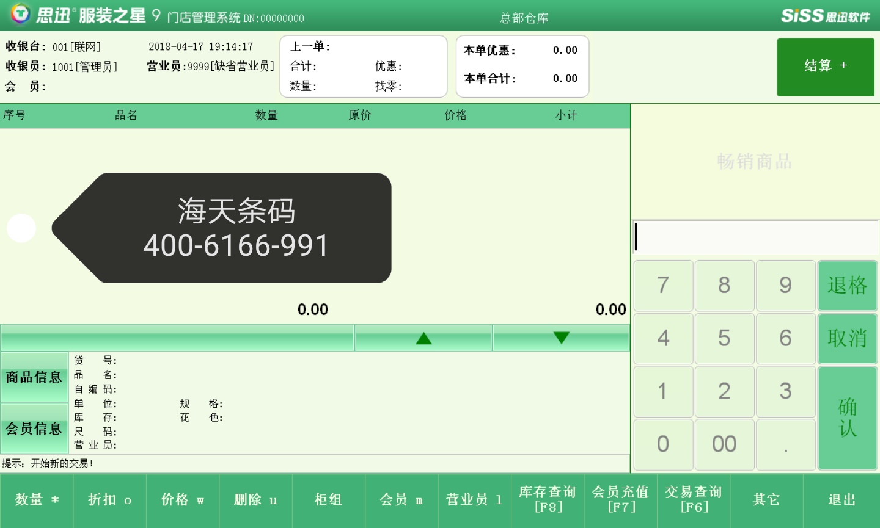The height and width of the screenshot is (528, 880).
Task: Open 会员充值 [F7] member recharge
Action: 620,500
